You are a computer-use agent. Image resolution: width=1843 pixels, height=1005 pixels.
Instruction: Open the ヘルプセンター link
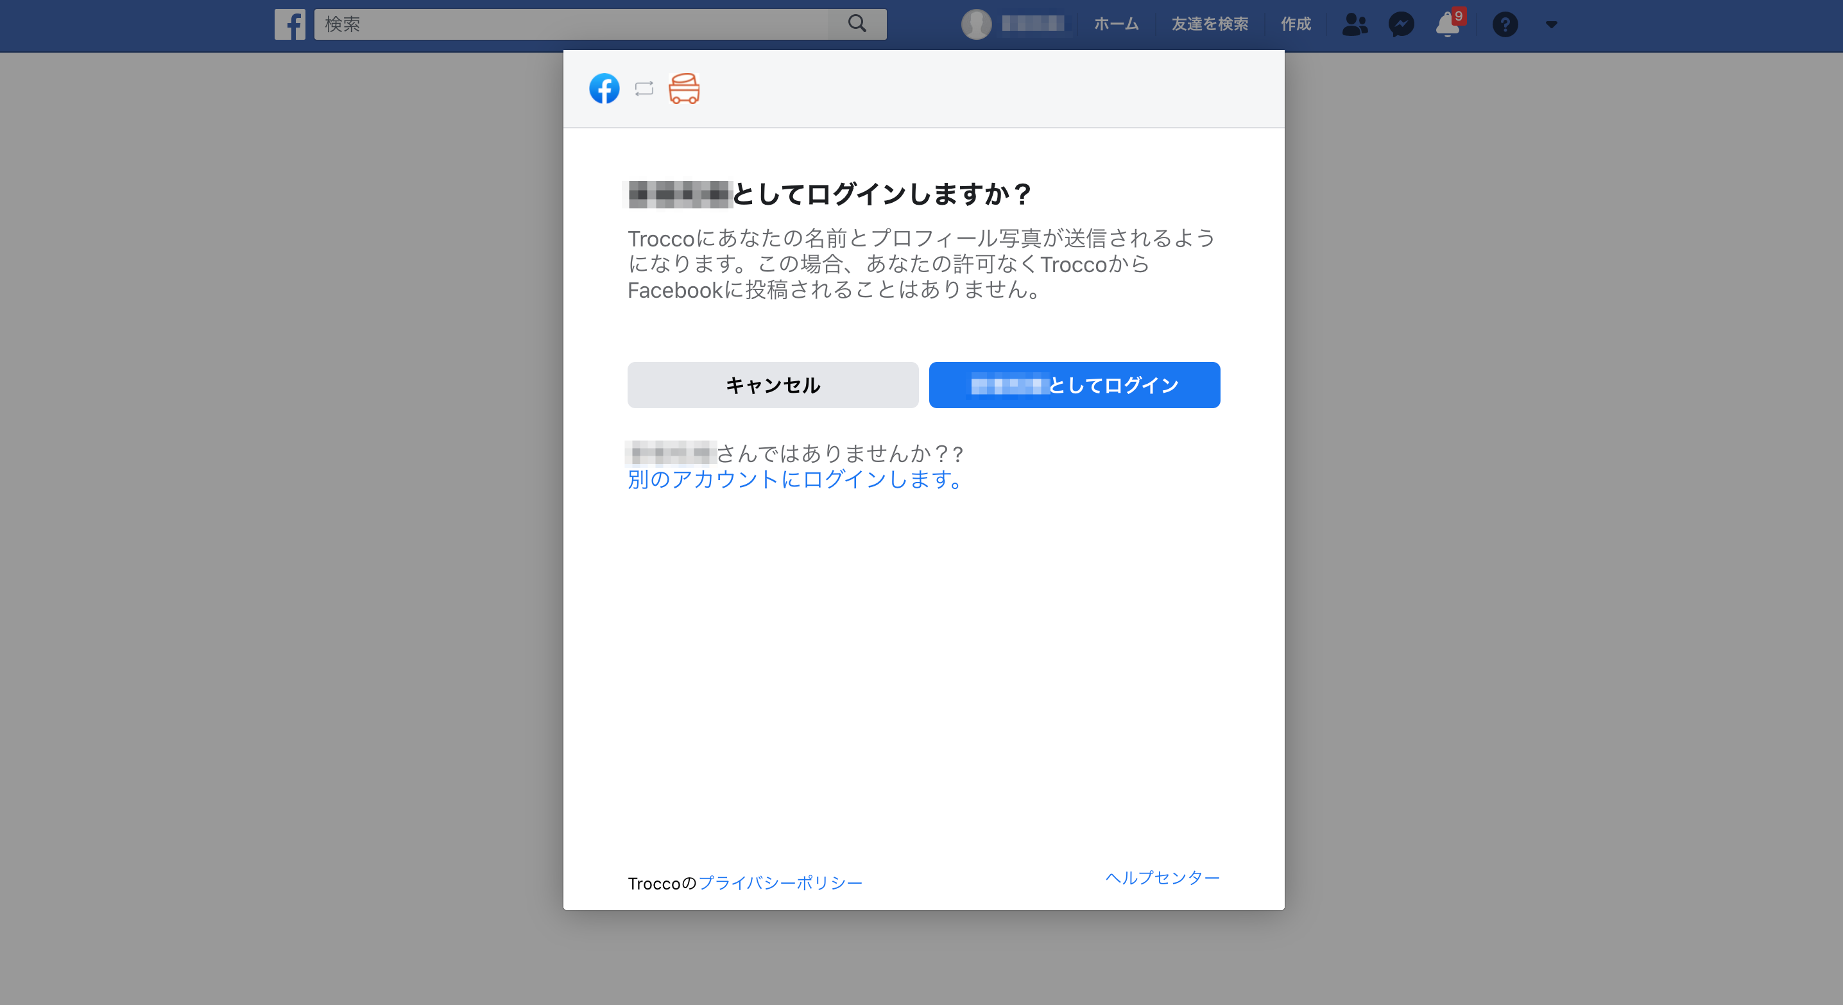(x=1162, y=878)
